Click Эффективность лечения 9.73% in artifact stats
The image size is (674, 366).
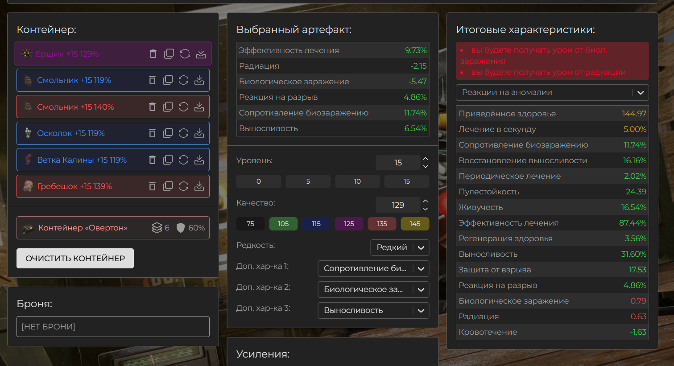point(333,50)
